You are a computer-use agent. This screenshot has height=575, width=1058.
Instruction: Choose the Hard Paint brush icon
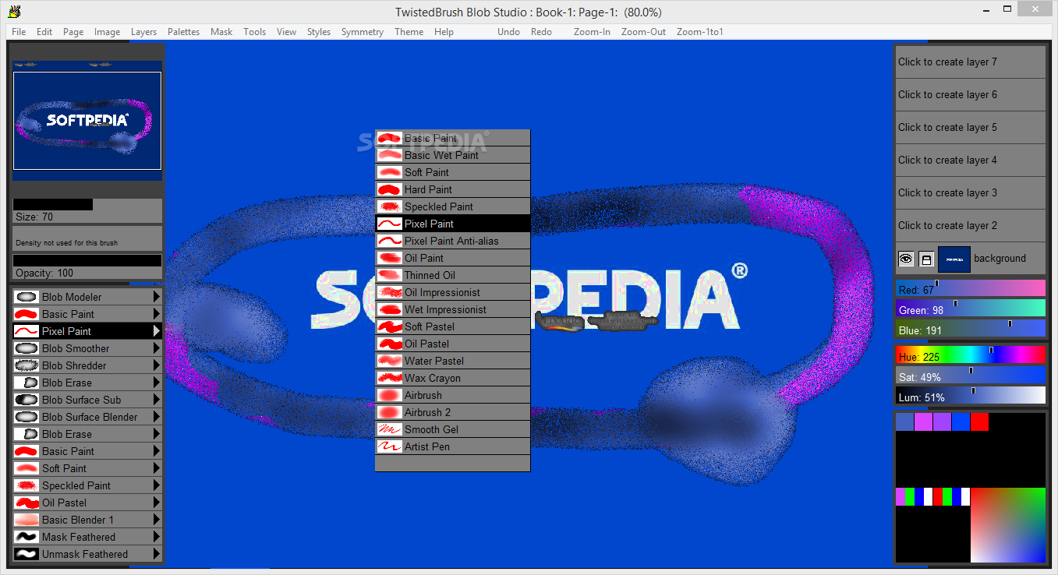pyautogui.click(x=389, y=189)
